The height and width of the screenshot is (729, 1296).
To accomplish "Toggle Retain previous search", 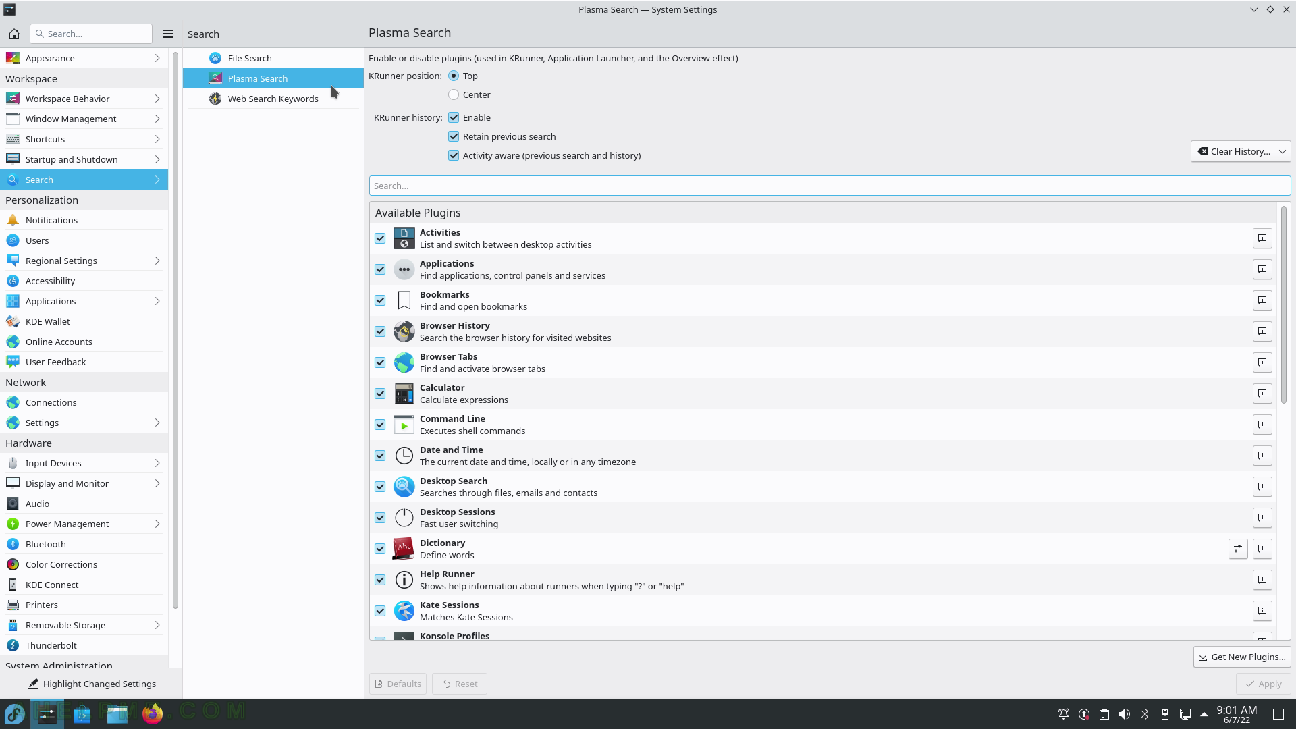I will coord(454,136).
